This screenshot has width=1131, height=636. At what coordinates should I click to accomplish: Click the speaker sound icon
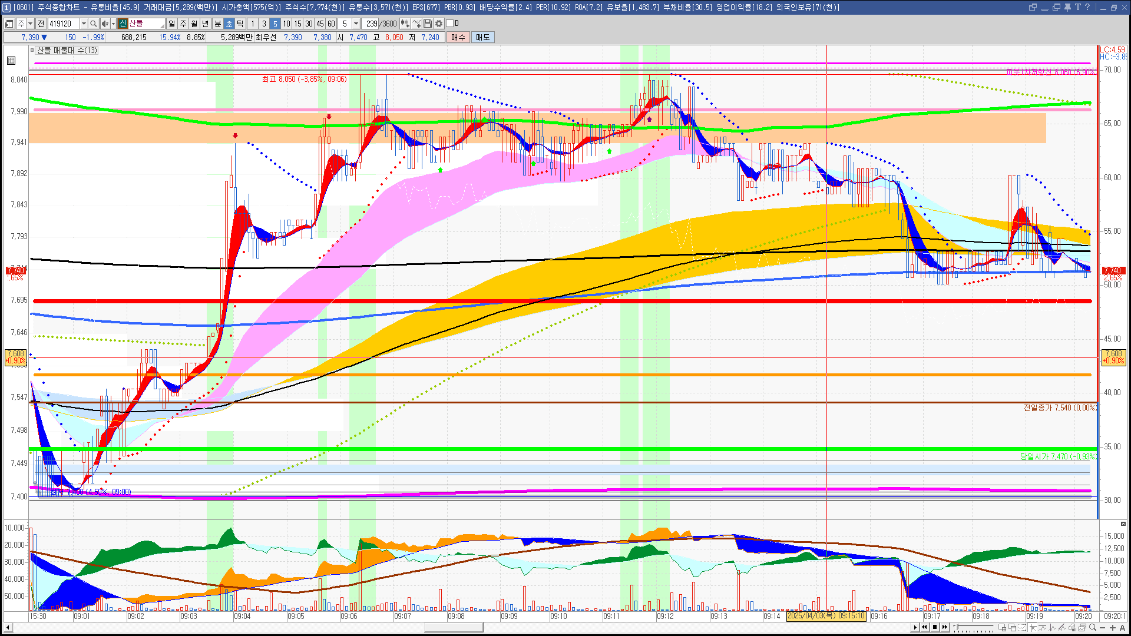tap(104, 24)
